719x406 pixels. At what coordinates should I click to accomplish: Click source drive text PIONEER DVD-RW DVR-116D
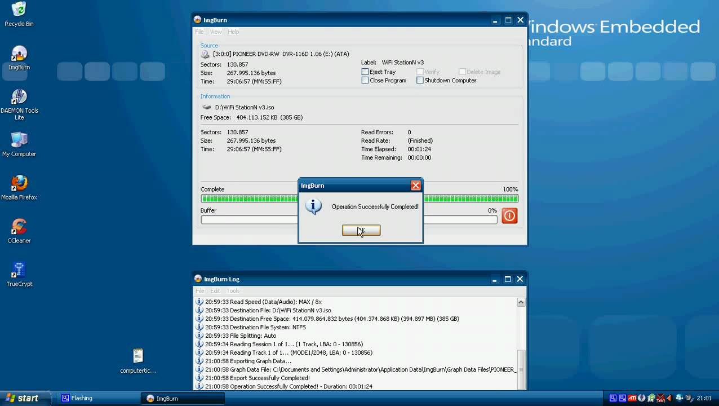click(281, 54)
